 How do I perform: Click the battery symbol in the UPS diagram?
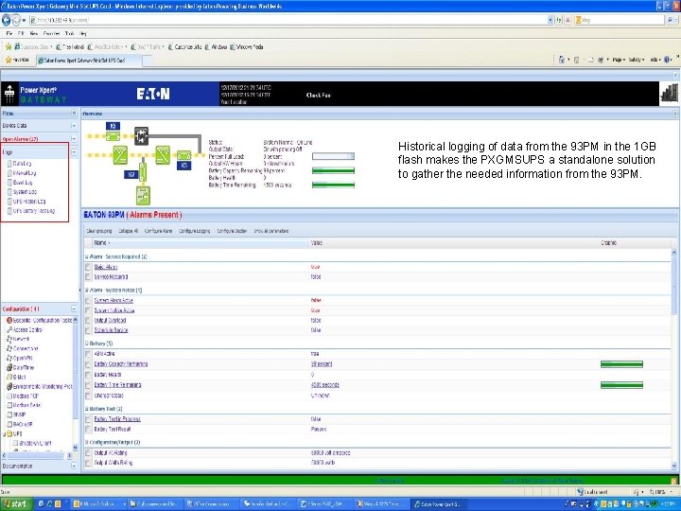pos(143,196)
